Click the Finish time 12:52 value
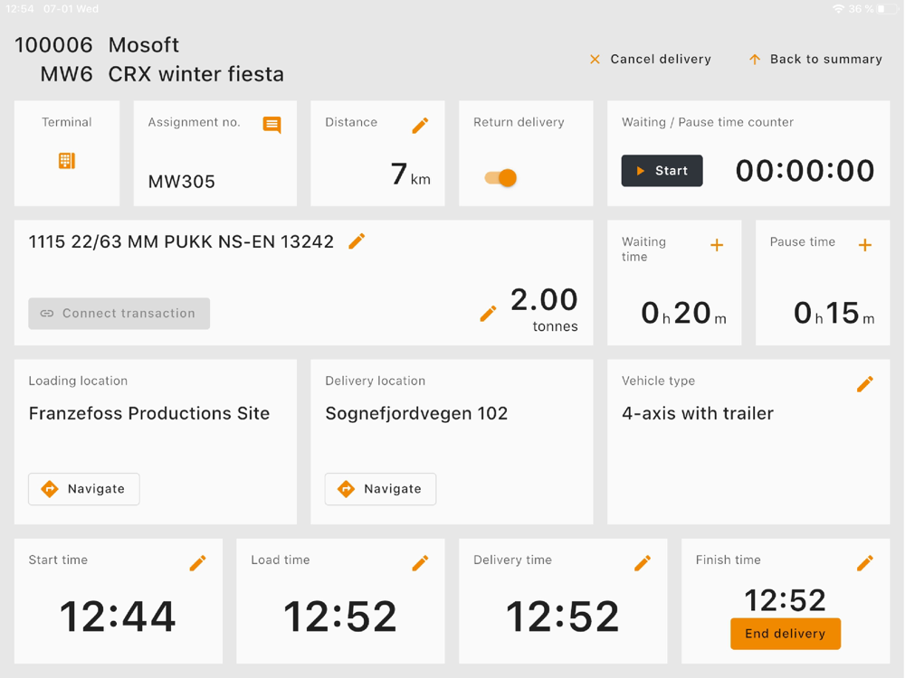This screenshot has width=905, height=678. [786, 600]
